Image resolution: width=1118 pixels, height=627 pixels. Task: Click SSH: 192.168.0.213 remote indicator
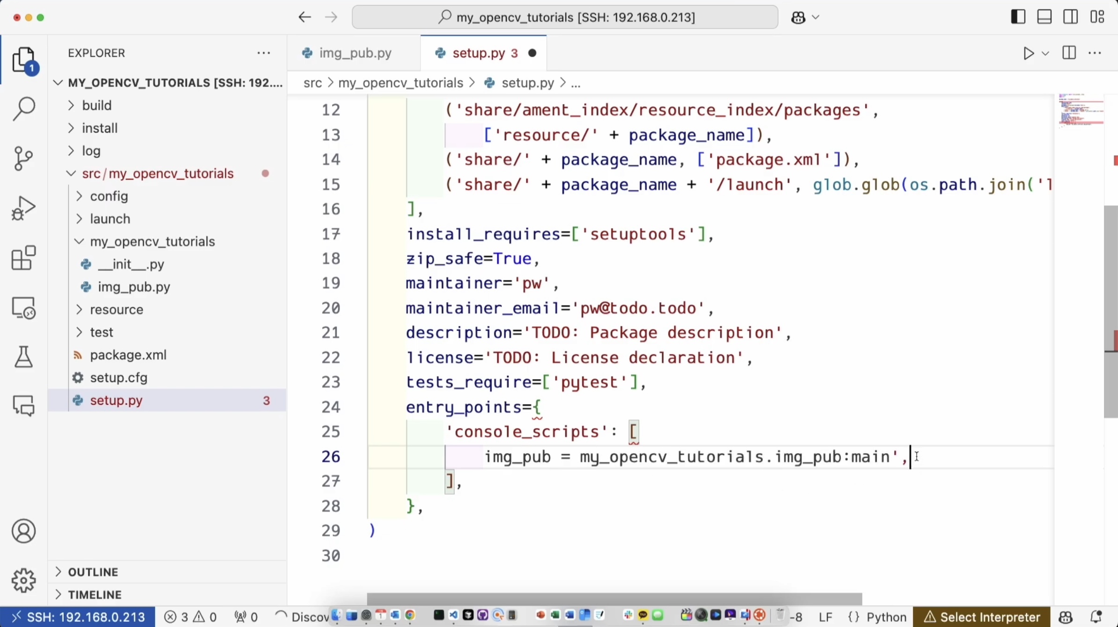point(78,617)
